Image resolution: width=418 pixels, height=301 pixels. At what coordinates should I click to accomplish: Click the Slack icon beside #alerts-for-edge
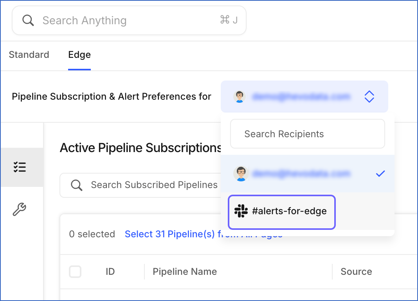241,211
